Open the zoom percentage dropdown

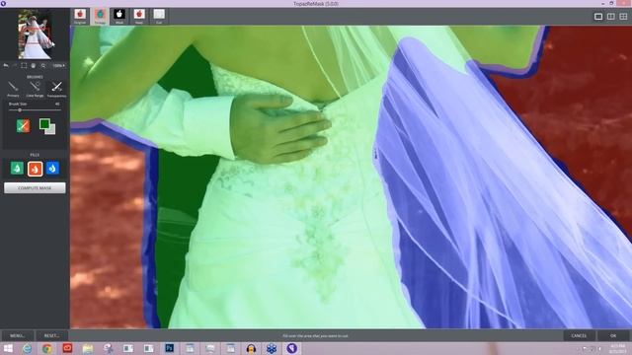[59, 66]
